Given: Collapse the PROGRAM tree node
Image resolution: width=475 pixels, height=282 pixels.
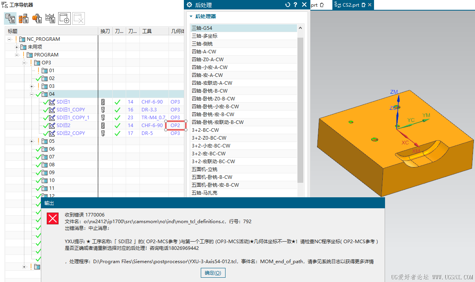Looking at the screenshot, I should pos(17,55).
